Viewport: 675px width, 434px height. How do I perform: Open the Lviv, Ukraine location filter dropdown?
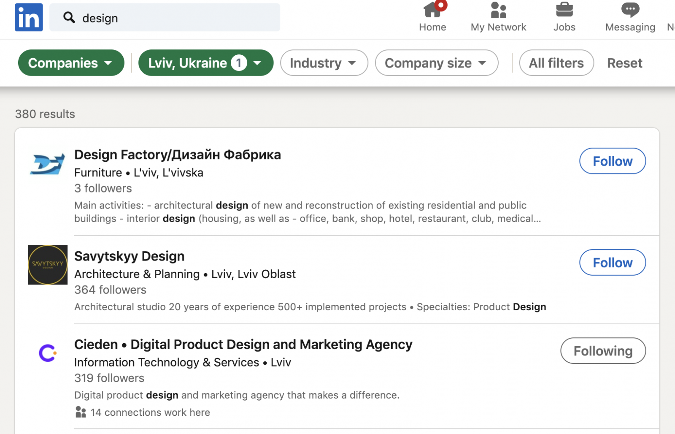[x=206, y=63]
